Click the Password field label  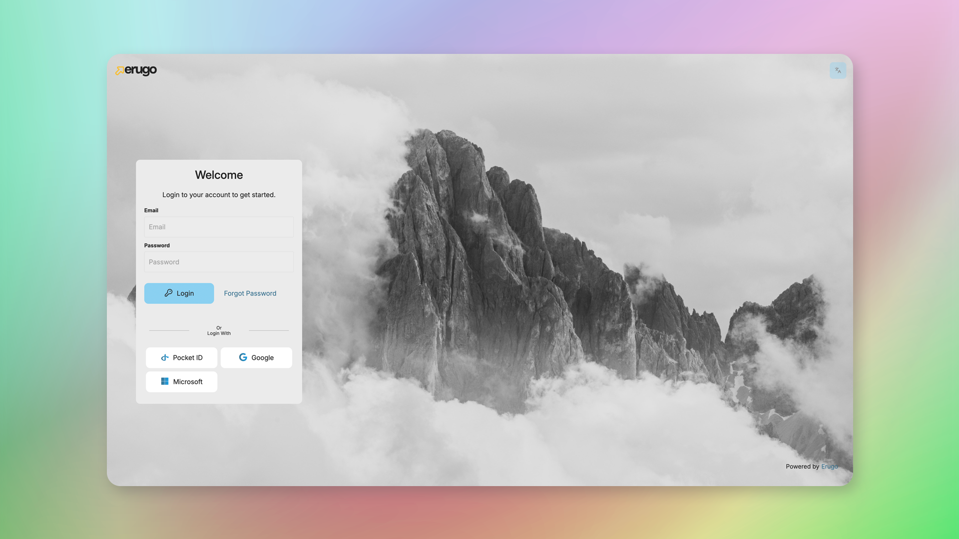pyautogui.click(x=157, y=246)
